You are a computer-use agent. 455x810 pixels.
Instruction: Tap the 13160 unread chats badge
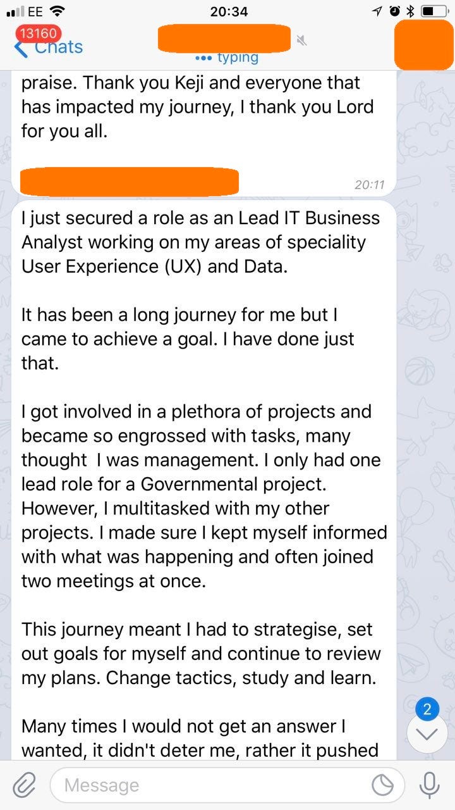39,34
